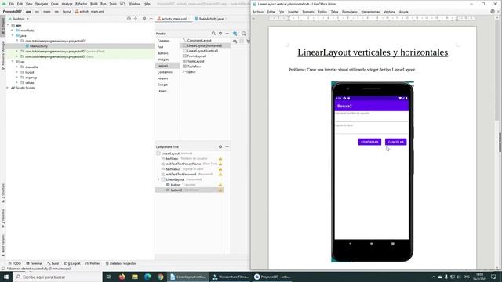
Task: Click the CONFIRMAR button in phone image
Action: click(369, 142)
